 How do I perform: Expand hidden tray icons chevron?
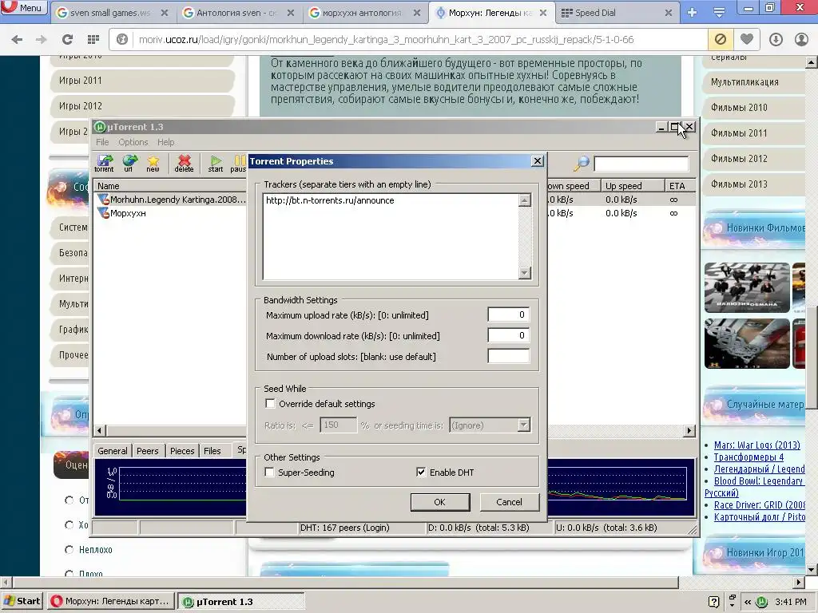click(748, 602)
